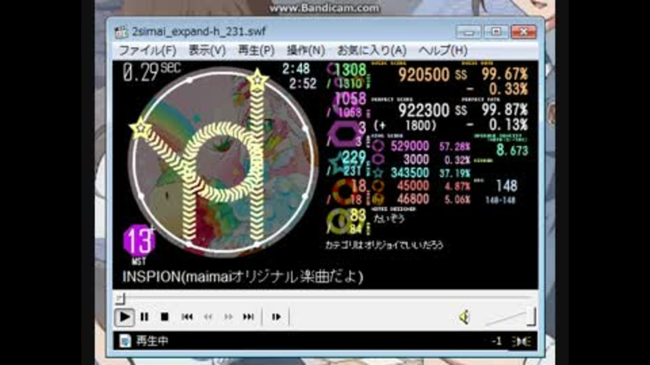Click the seek bar thumb
Screen dimensions: 650x365
click(x=121, y=297)
